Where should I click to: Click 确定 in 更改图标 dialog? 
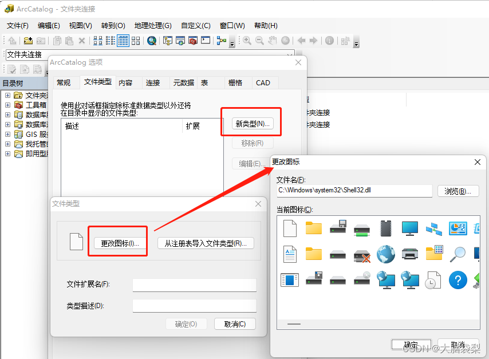point(411,344)
